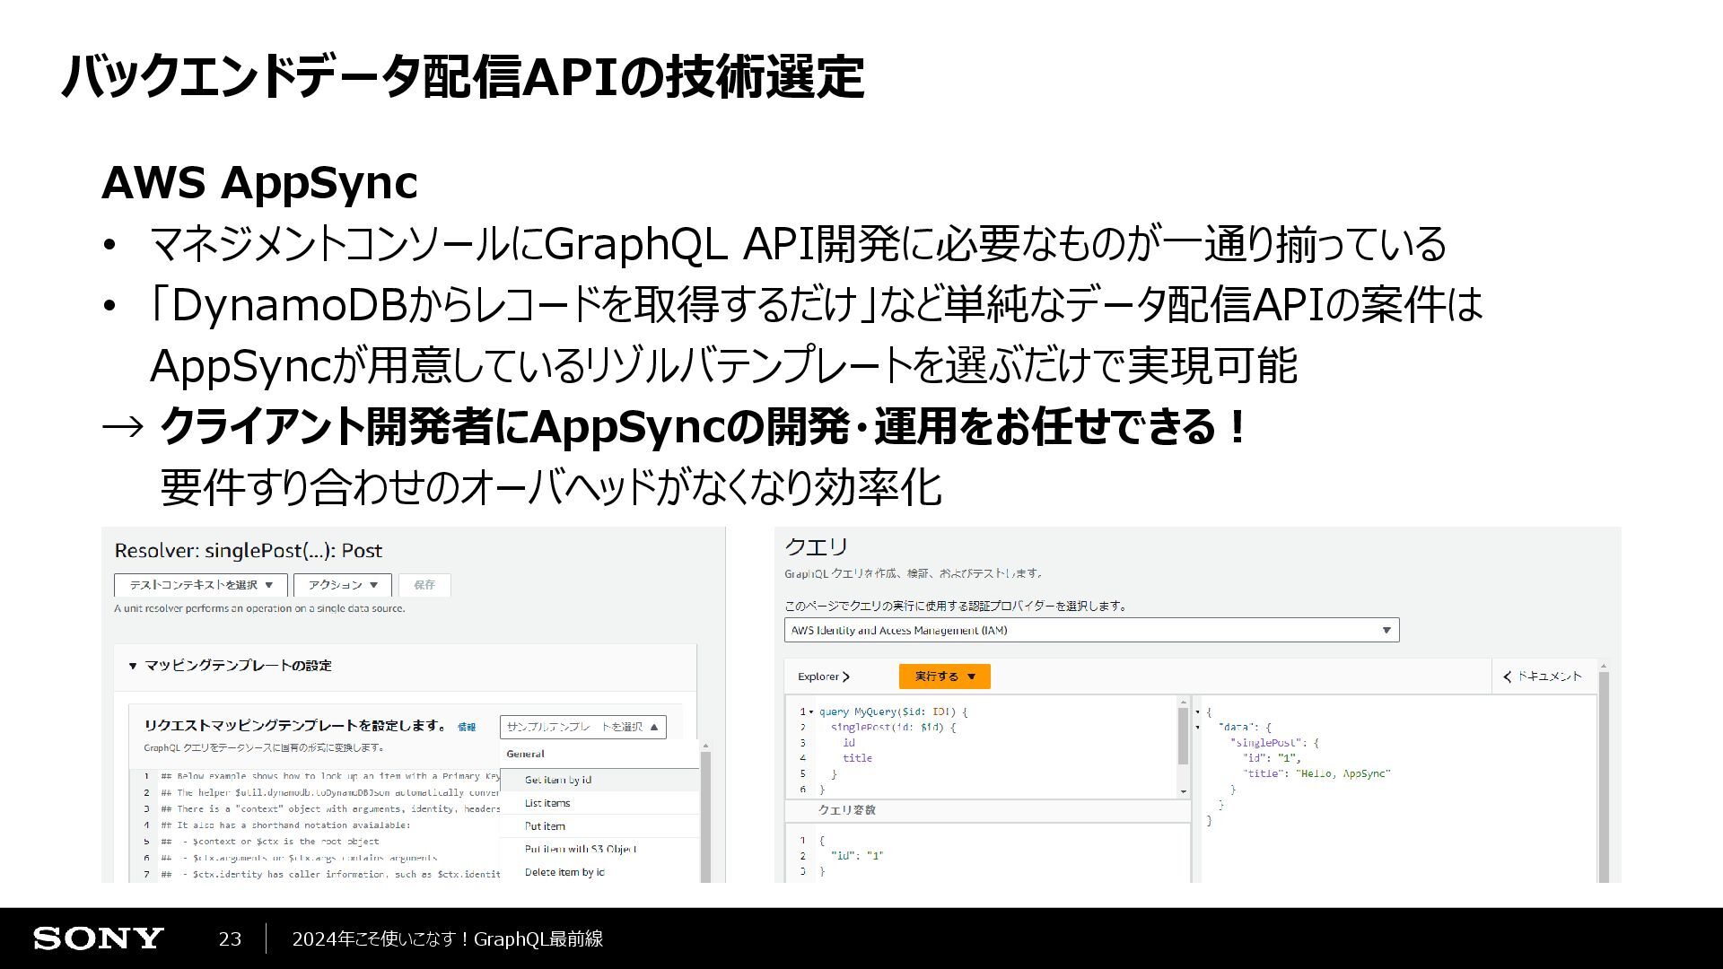This screenshot has width=1723, height=969.
Task: Click the SONY logo in footer
Action: 99,938
